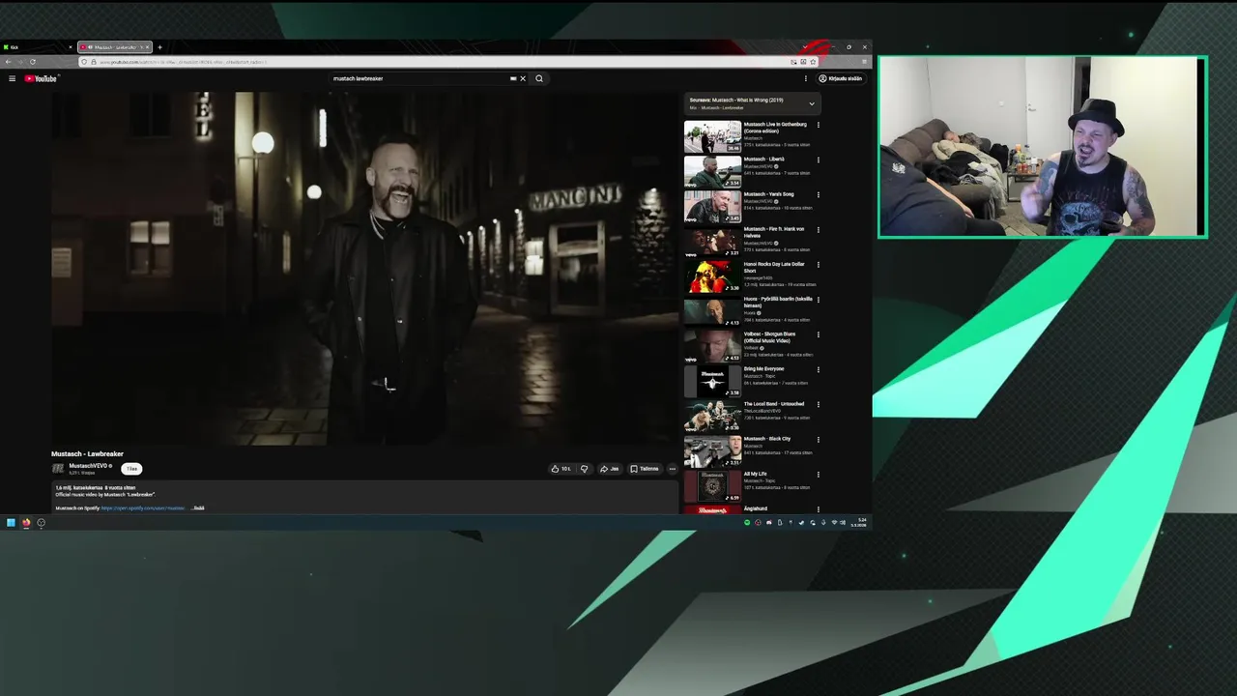The height and width of the screenshot is (696, 1237).
Task: Open 'Mustasch - Libertà' video thumbnail
Action: 712,171
